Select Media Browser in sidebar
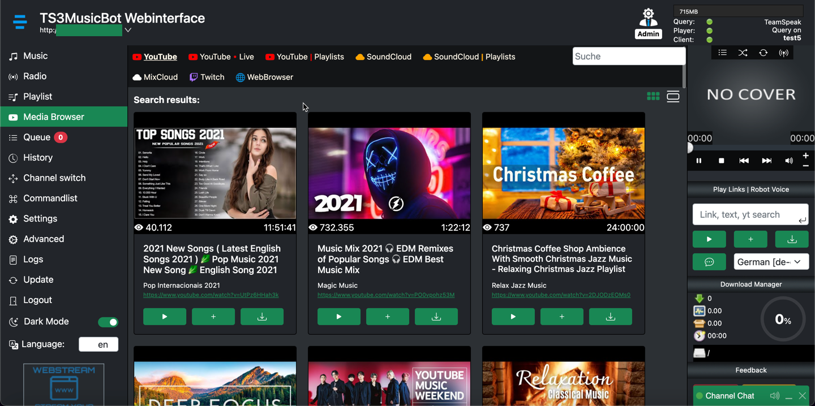 (x=63, y=117)
